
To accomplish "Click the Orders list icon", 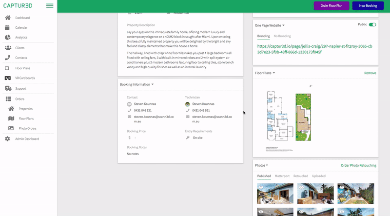I will (x=8, y=99).
